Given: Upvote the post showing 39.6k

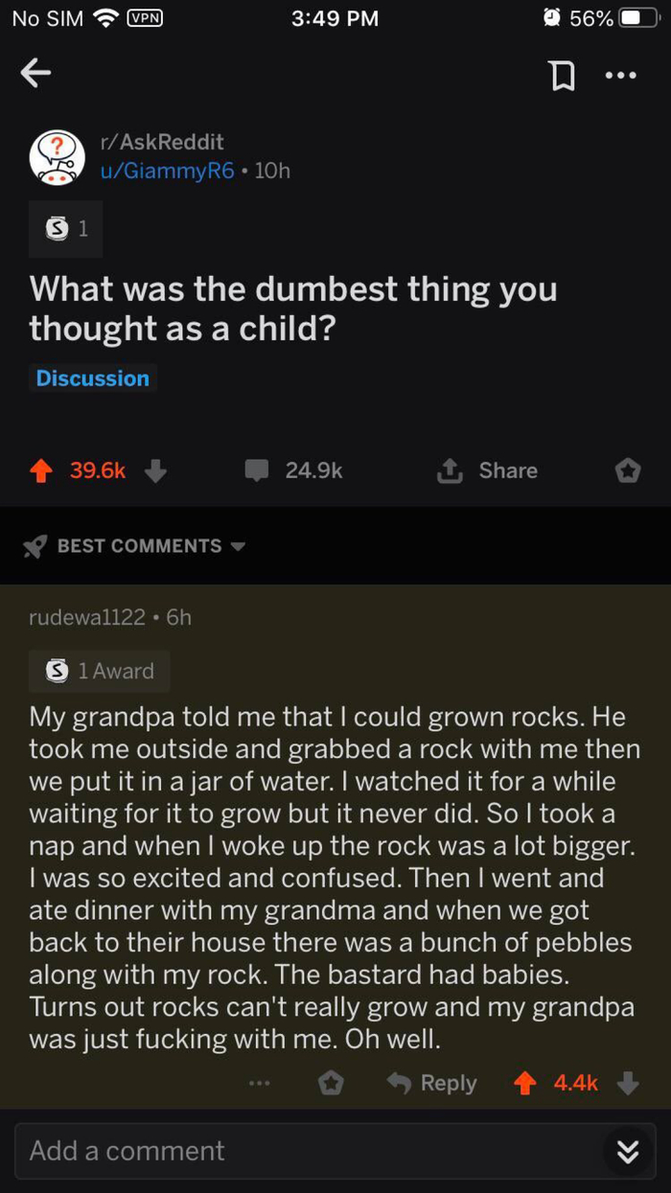Looking at the screenshot, I should point(43,470).
